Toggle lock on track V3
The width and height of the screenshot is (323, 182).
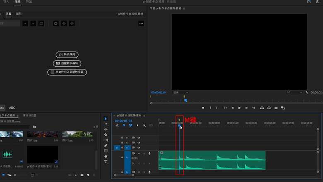click(x=122, y=138)
